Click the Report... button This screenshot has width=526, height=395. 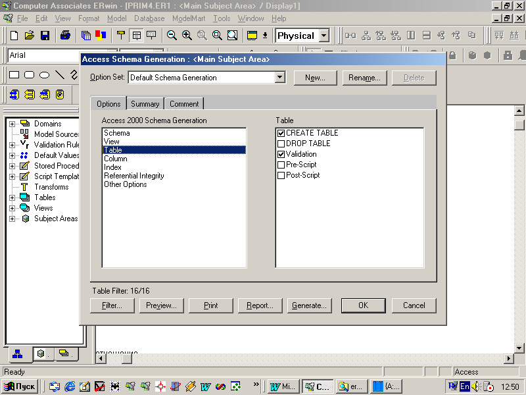pos(260,305)
